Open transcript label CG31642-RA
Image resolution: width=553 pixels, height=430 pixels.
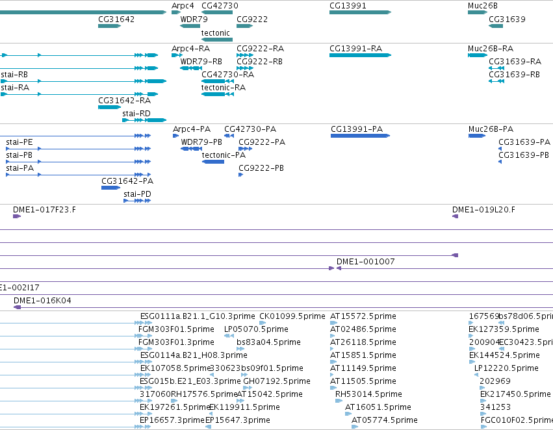click(125, 101)
